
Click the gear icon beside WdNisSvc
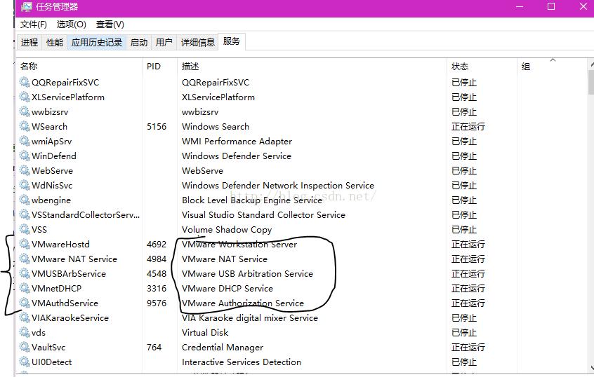click(x=25, y=185)
